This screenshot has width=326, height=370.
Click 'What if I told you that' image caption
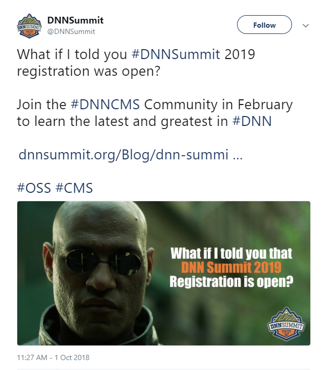pos(231,254)
